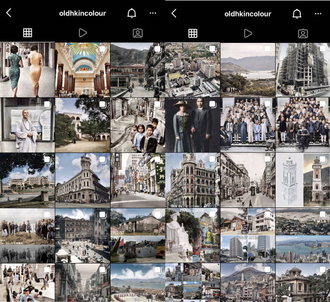This screenshot has width=330, height=302.
Task: Open the hillside town with tower photo
Action: tap(248, 282)
